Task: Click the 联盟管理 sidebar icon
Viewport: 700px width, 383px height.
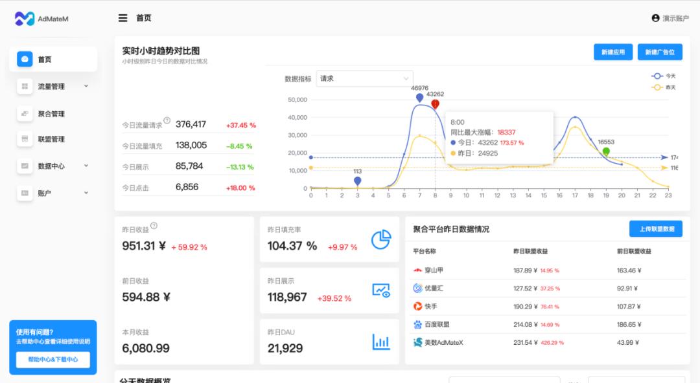Action: 24,138
